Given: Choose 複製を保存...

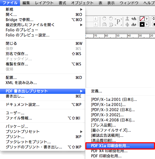Looking at the screenshot, I should coord(43,64).
